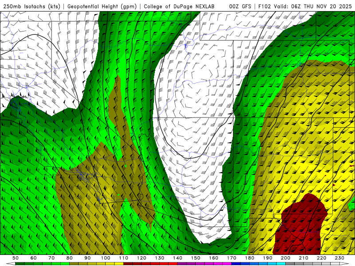Viewport: 355px width, 266px height.
Task: Select the 190 value on the legend
Action: click(x=268, y=258)
